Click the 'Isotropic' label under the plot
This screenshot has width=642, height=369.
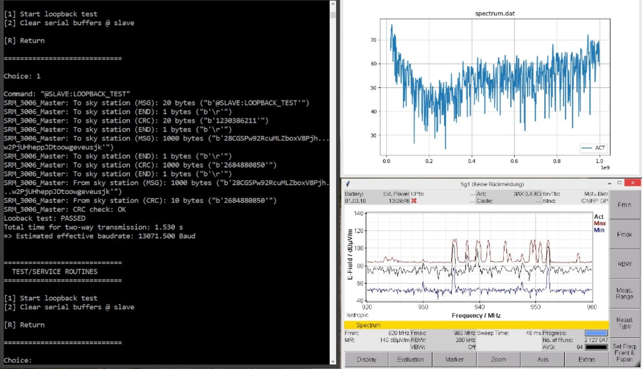click(x=357, y=315)
